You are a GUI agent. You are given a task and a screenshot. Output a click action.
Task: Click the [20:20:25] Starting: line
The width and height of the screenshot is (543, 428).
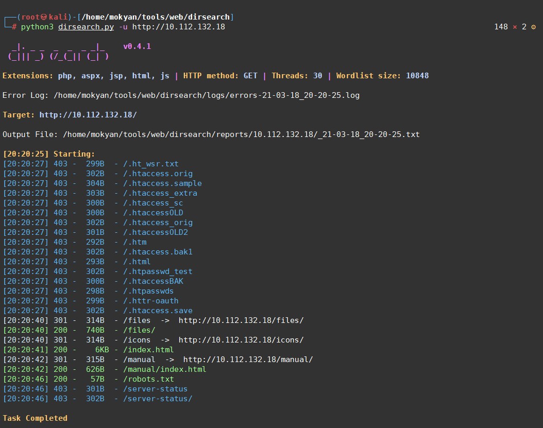tap(49, 154)
